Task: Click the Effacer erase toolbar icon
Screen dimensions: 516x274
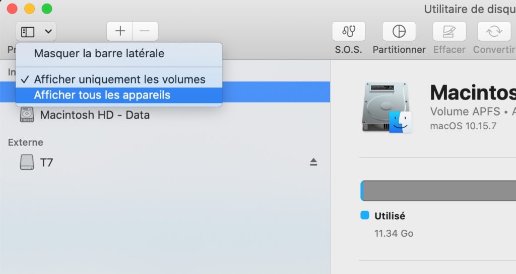Action: (x=449, y=32)
